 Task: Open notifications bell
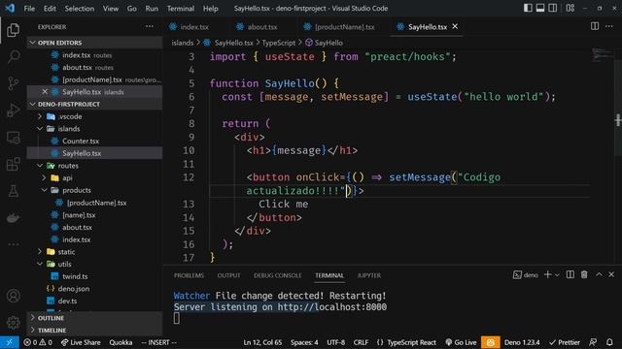coord(609,342)
